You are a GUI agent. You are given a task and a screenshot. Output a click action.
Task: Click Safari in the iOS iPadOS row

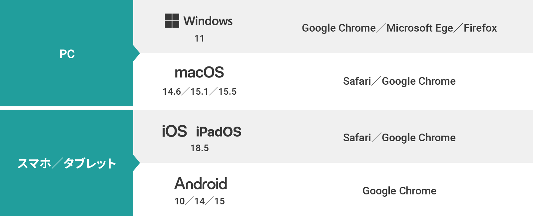tap(357, 138)
